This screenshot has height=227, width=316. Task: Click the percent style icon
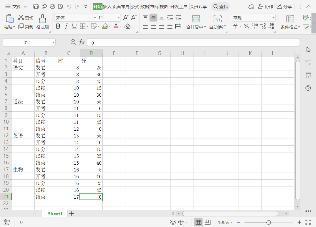point(247,26)
